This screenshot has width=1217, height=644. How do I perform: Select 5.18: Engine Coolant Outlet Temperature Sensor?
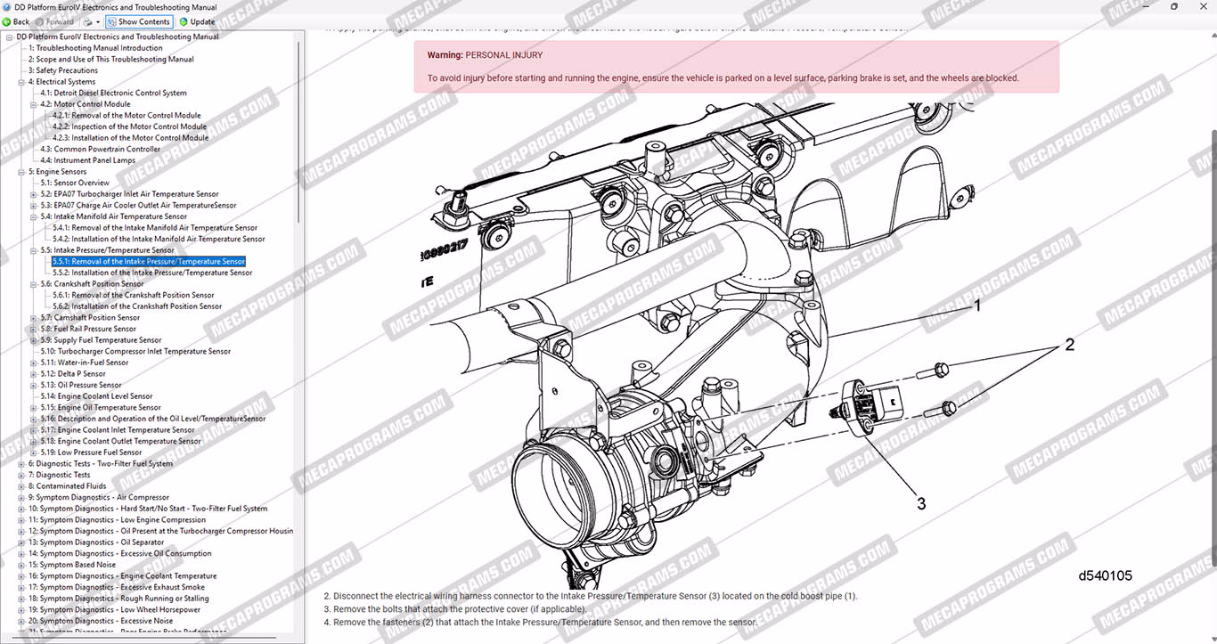pos(120,441)
